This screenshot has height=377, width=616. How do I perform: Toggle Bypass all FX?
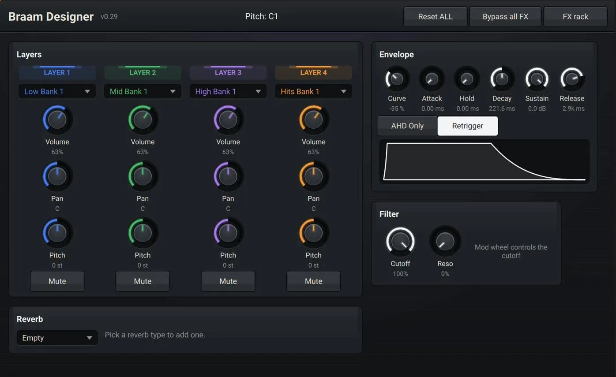[505, 17]
